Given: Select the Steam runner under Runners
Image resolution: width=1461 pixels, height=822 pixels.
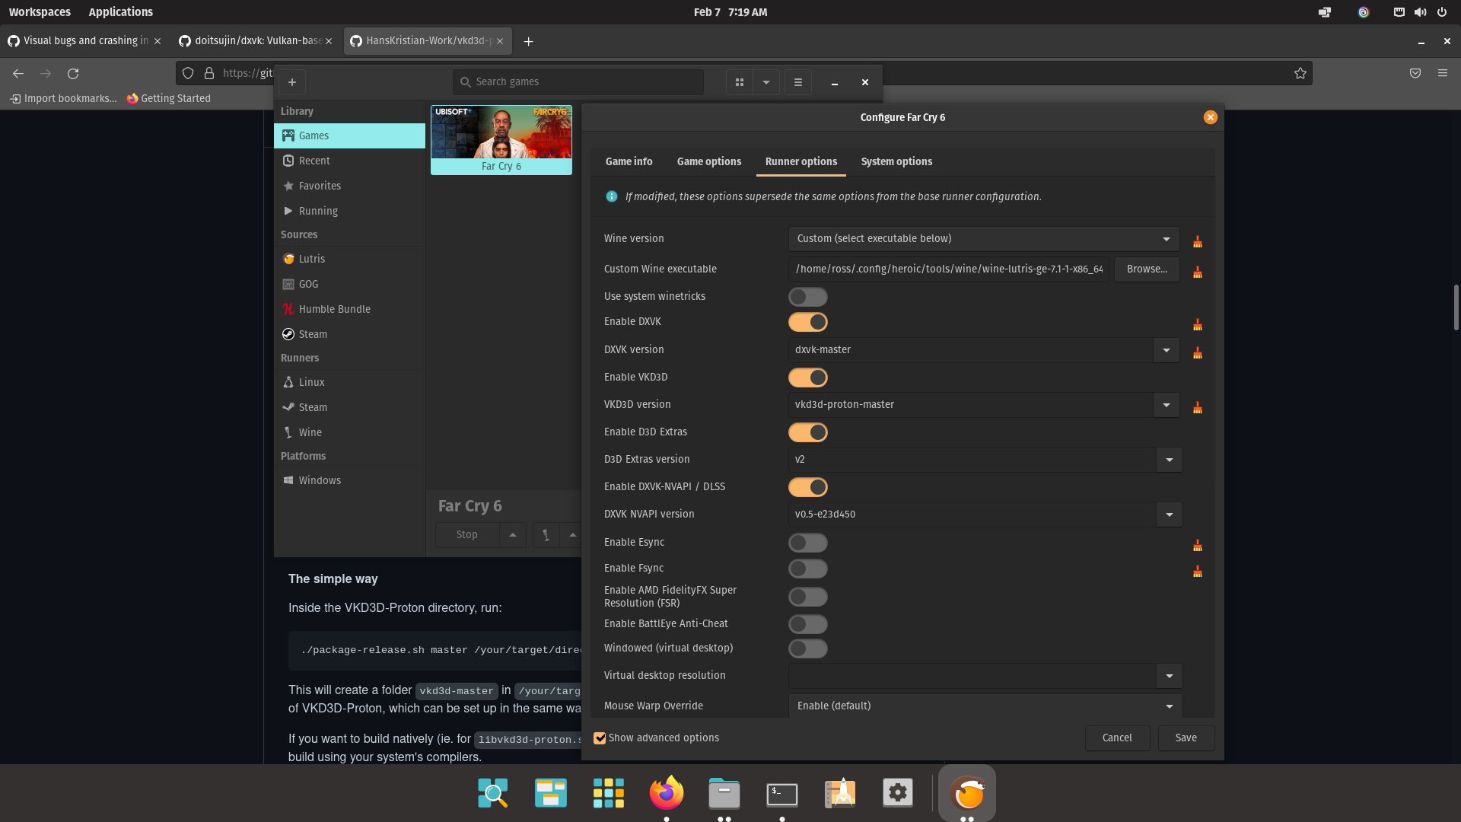Looking at the screenshot, I should click(x=349, y=407).
